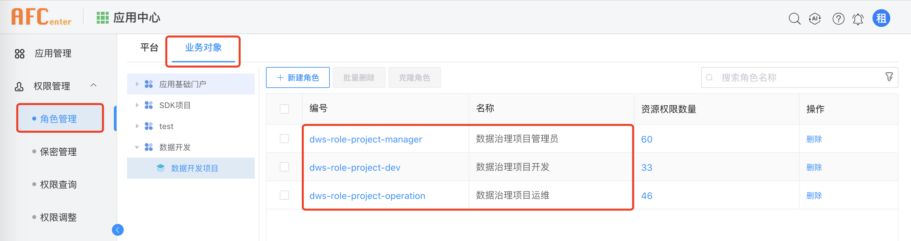Collapse the 数据开发 tree node
The height and width of the screenshot is (241, 911).
(x=137, y=147)
